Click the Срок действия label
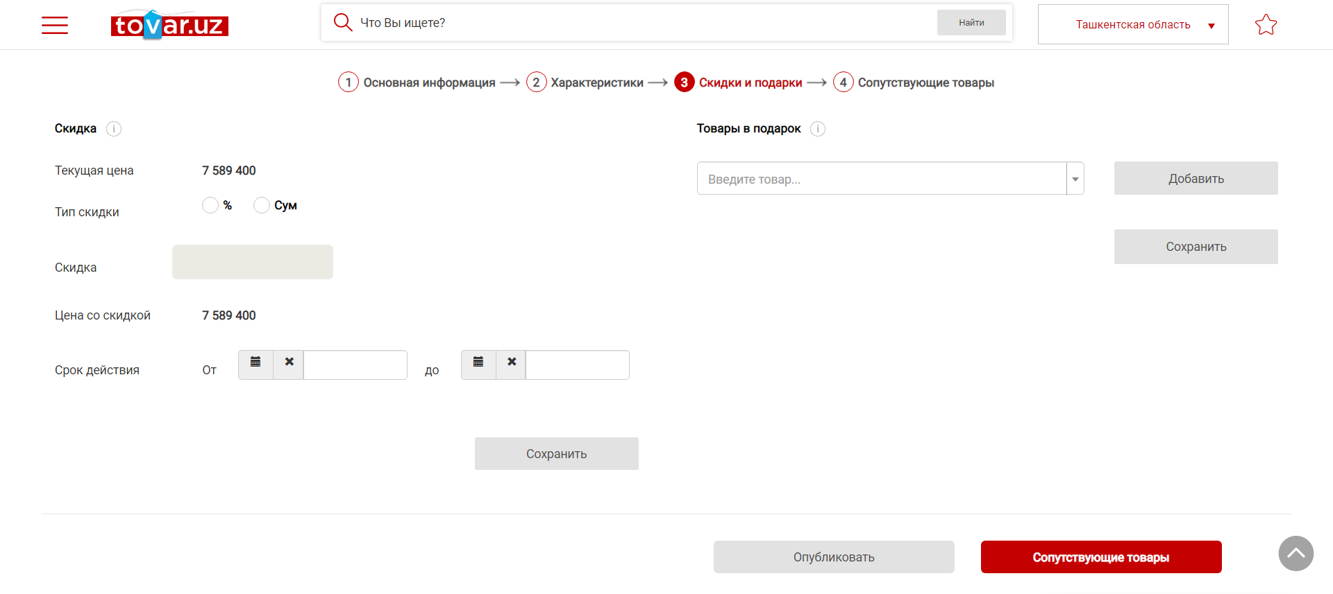1333x594 pixels. pyautogui.click(x=97, y=370)
